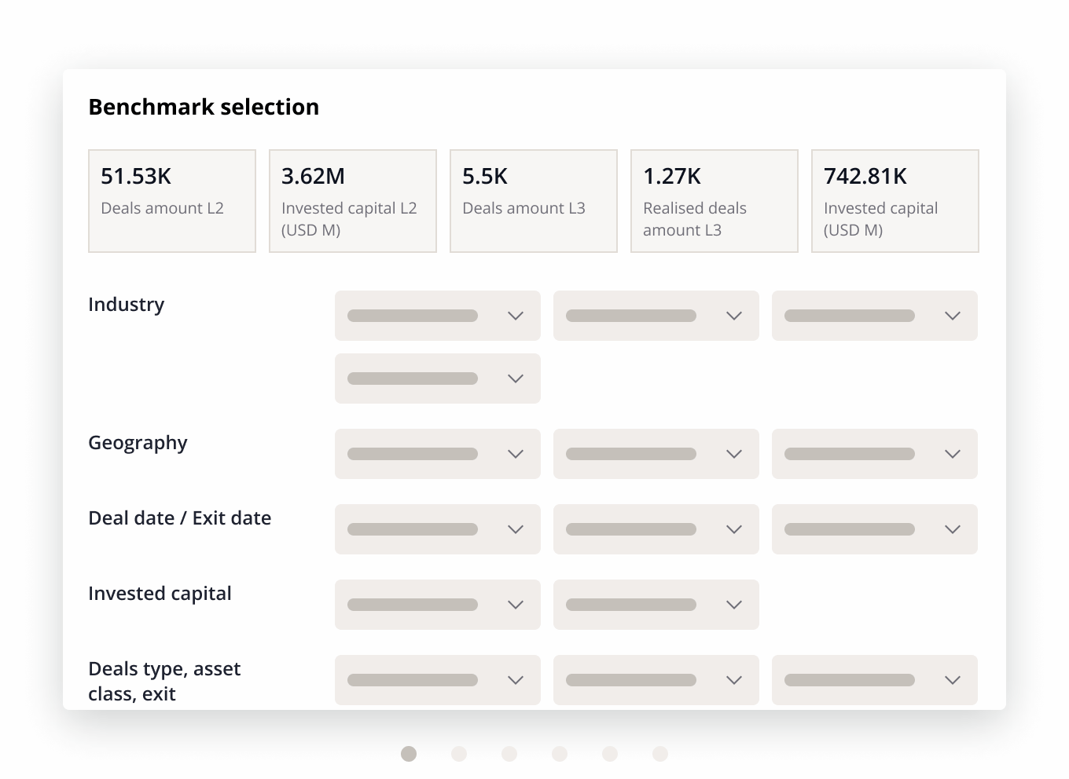Image resolution: width=1069 pixels, height=779 pixels.
Task: Navigate to the second pagination dot
Action: [459, 753]
